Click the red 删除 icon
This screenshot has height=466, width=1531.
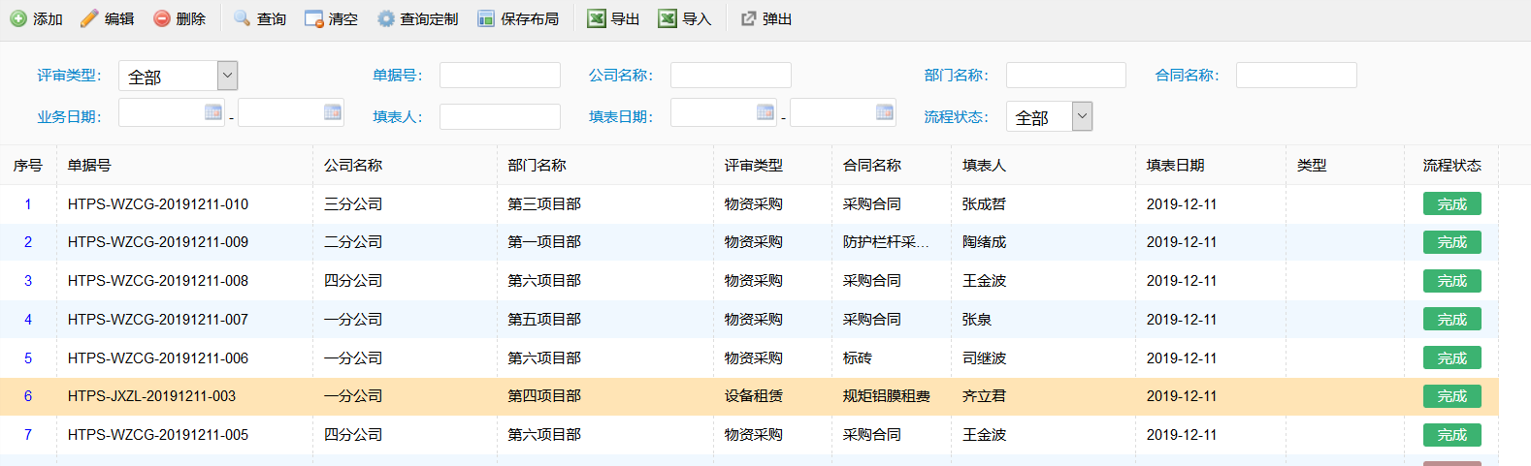[x=162, y=18]
